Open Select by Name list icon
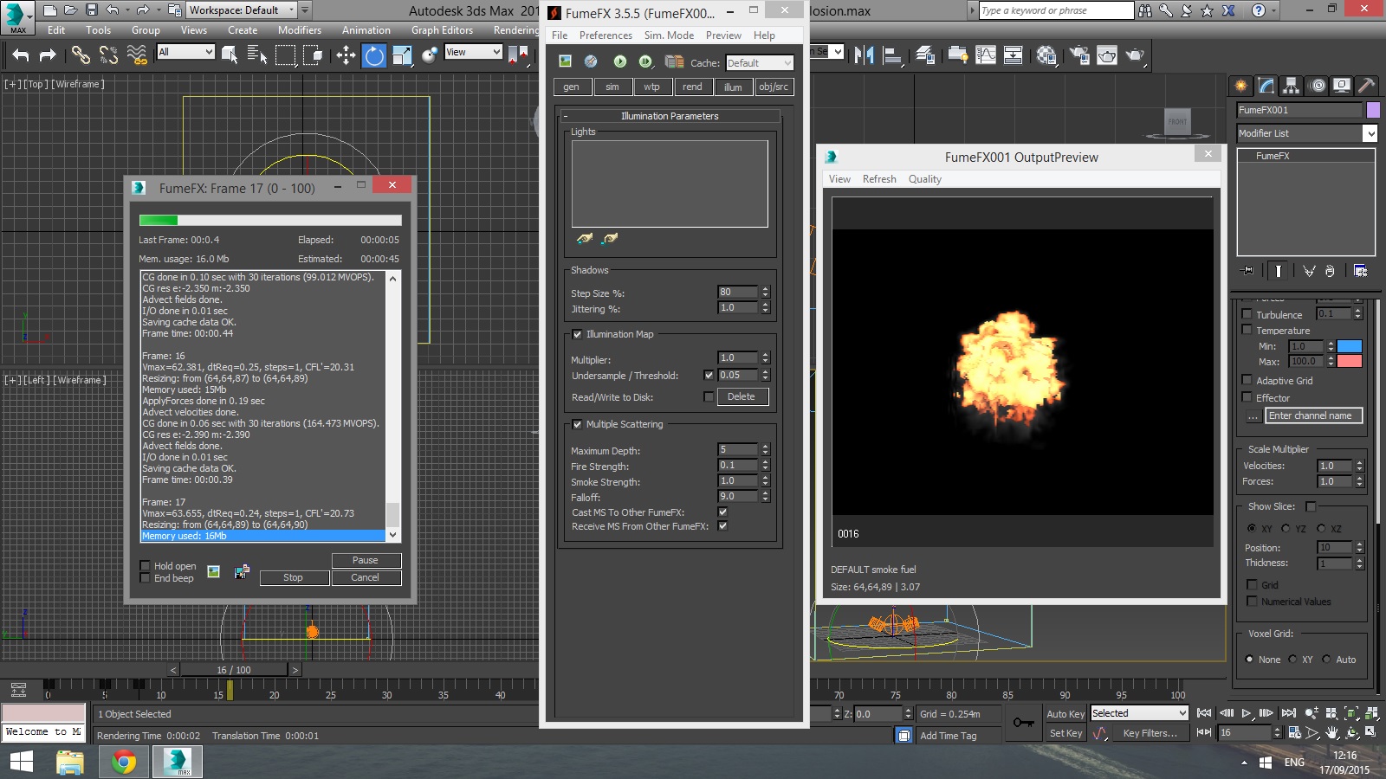The height and width of the screenshot is (779, 1386). tap(257, 55)
